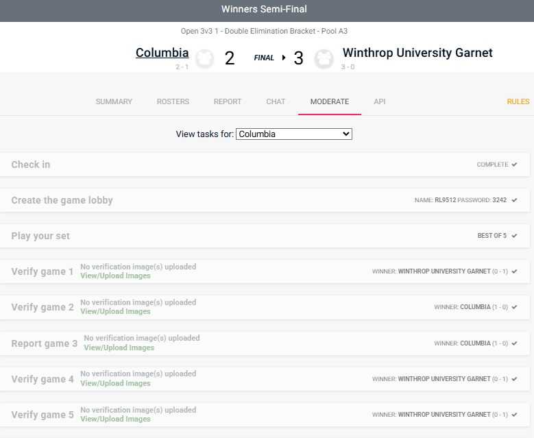Expand the Verify game 5 task
The width and height of the screenshot is (534, 438).
265,415
